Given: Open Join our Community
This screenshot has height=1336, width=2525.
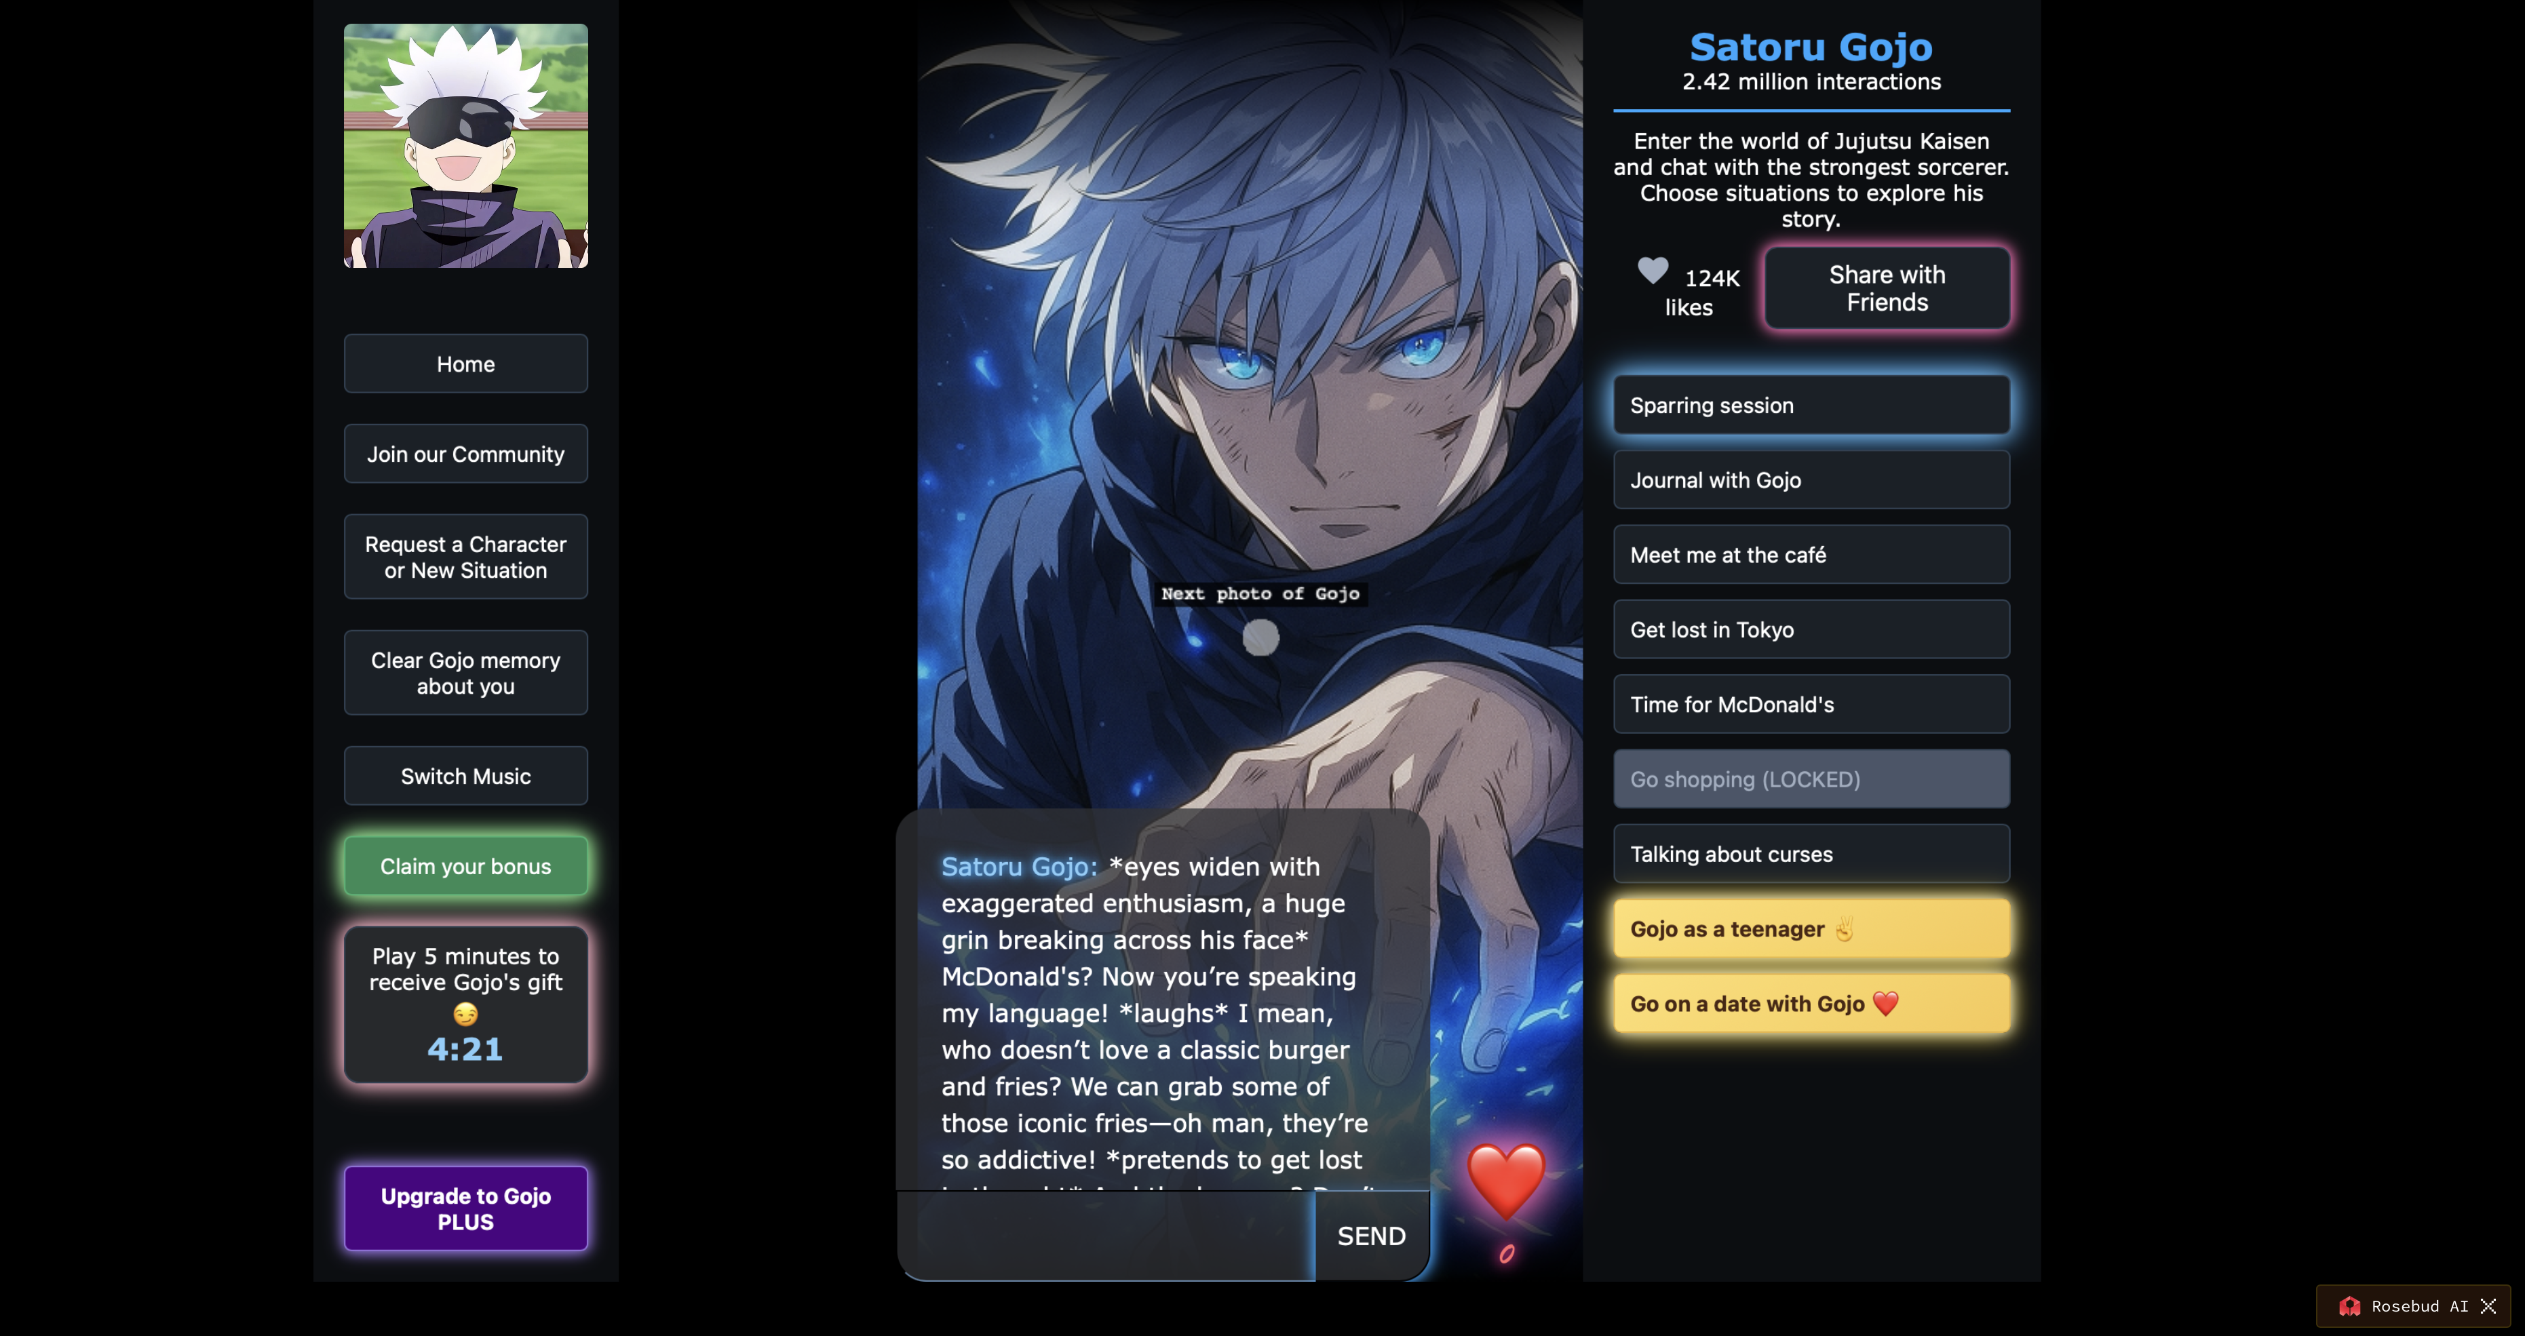Looking at the screenshot, I should pyautogui.click(x=465, y=454).
